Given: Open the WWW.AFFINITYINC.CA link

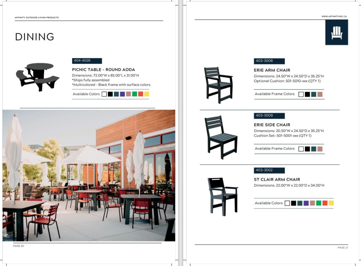Looking at the screenshot, I should [334, 16].
